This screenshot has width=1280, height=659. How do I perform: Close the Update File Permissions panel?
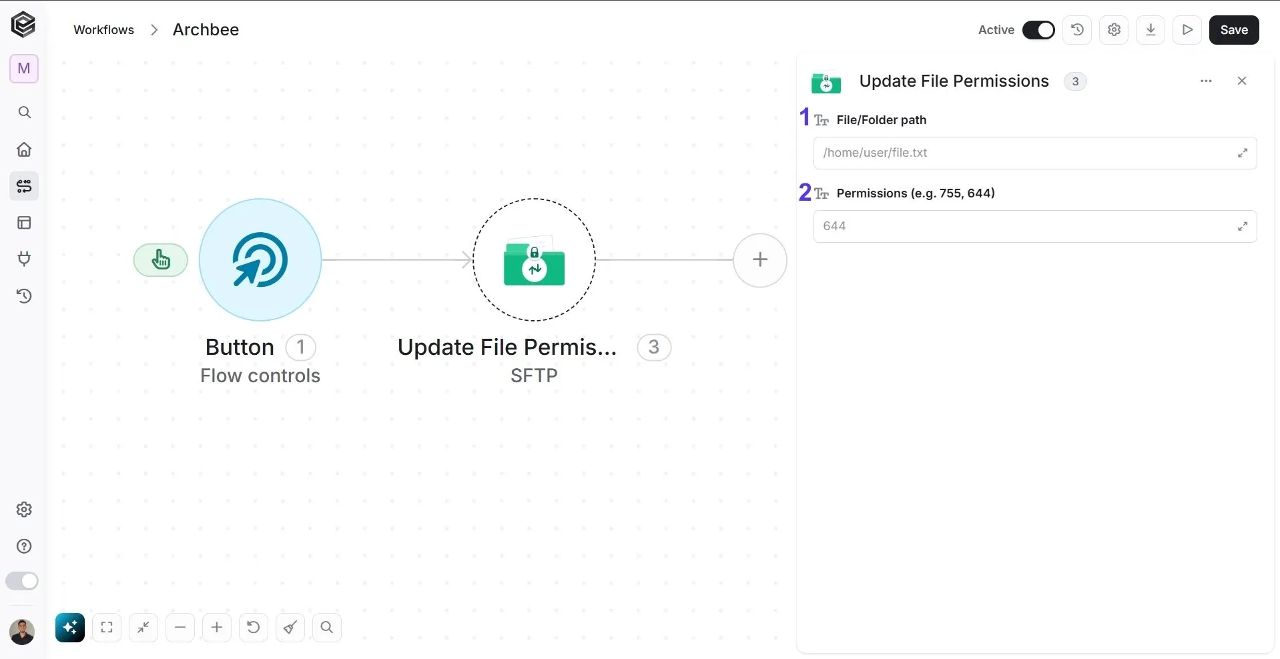click(1242, 81)
